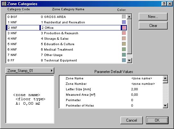Click the '<zone number>' default value

point(143,84)
